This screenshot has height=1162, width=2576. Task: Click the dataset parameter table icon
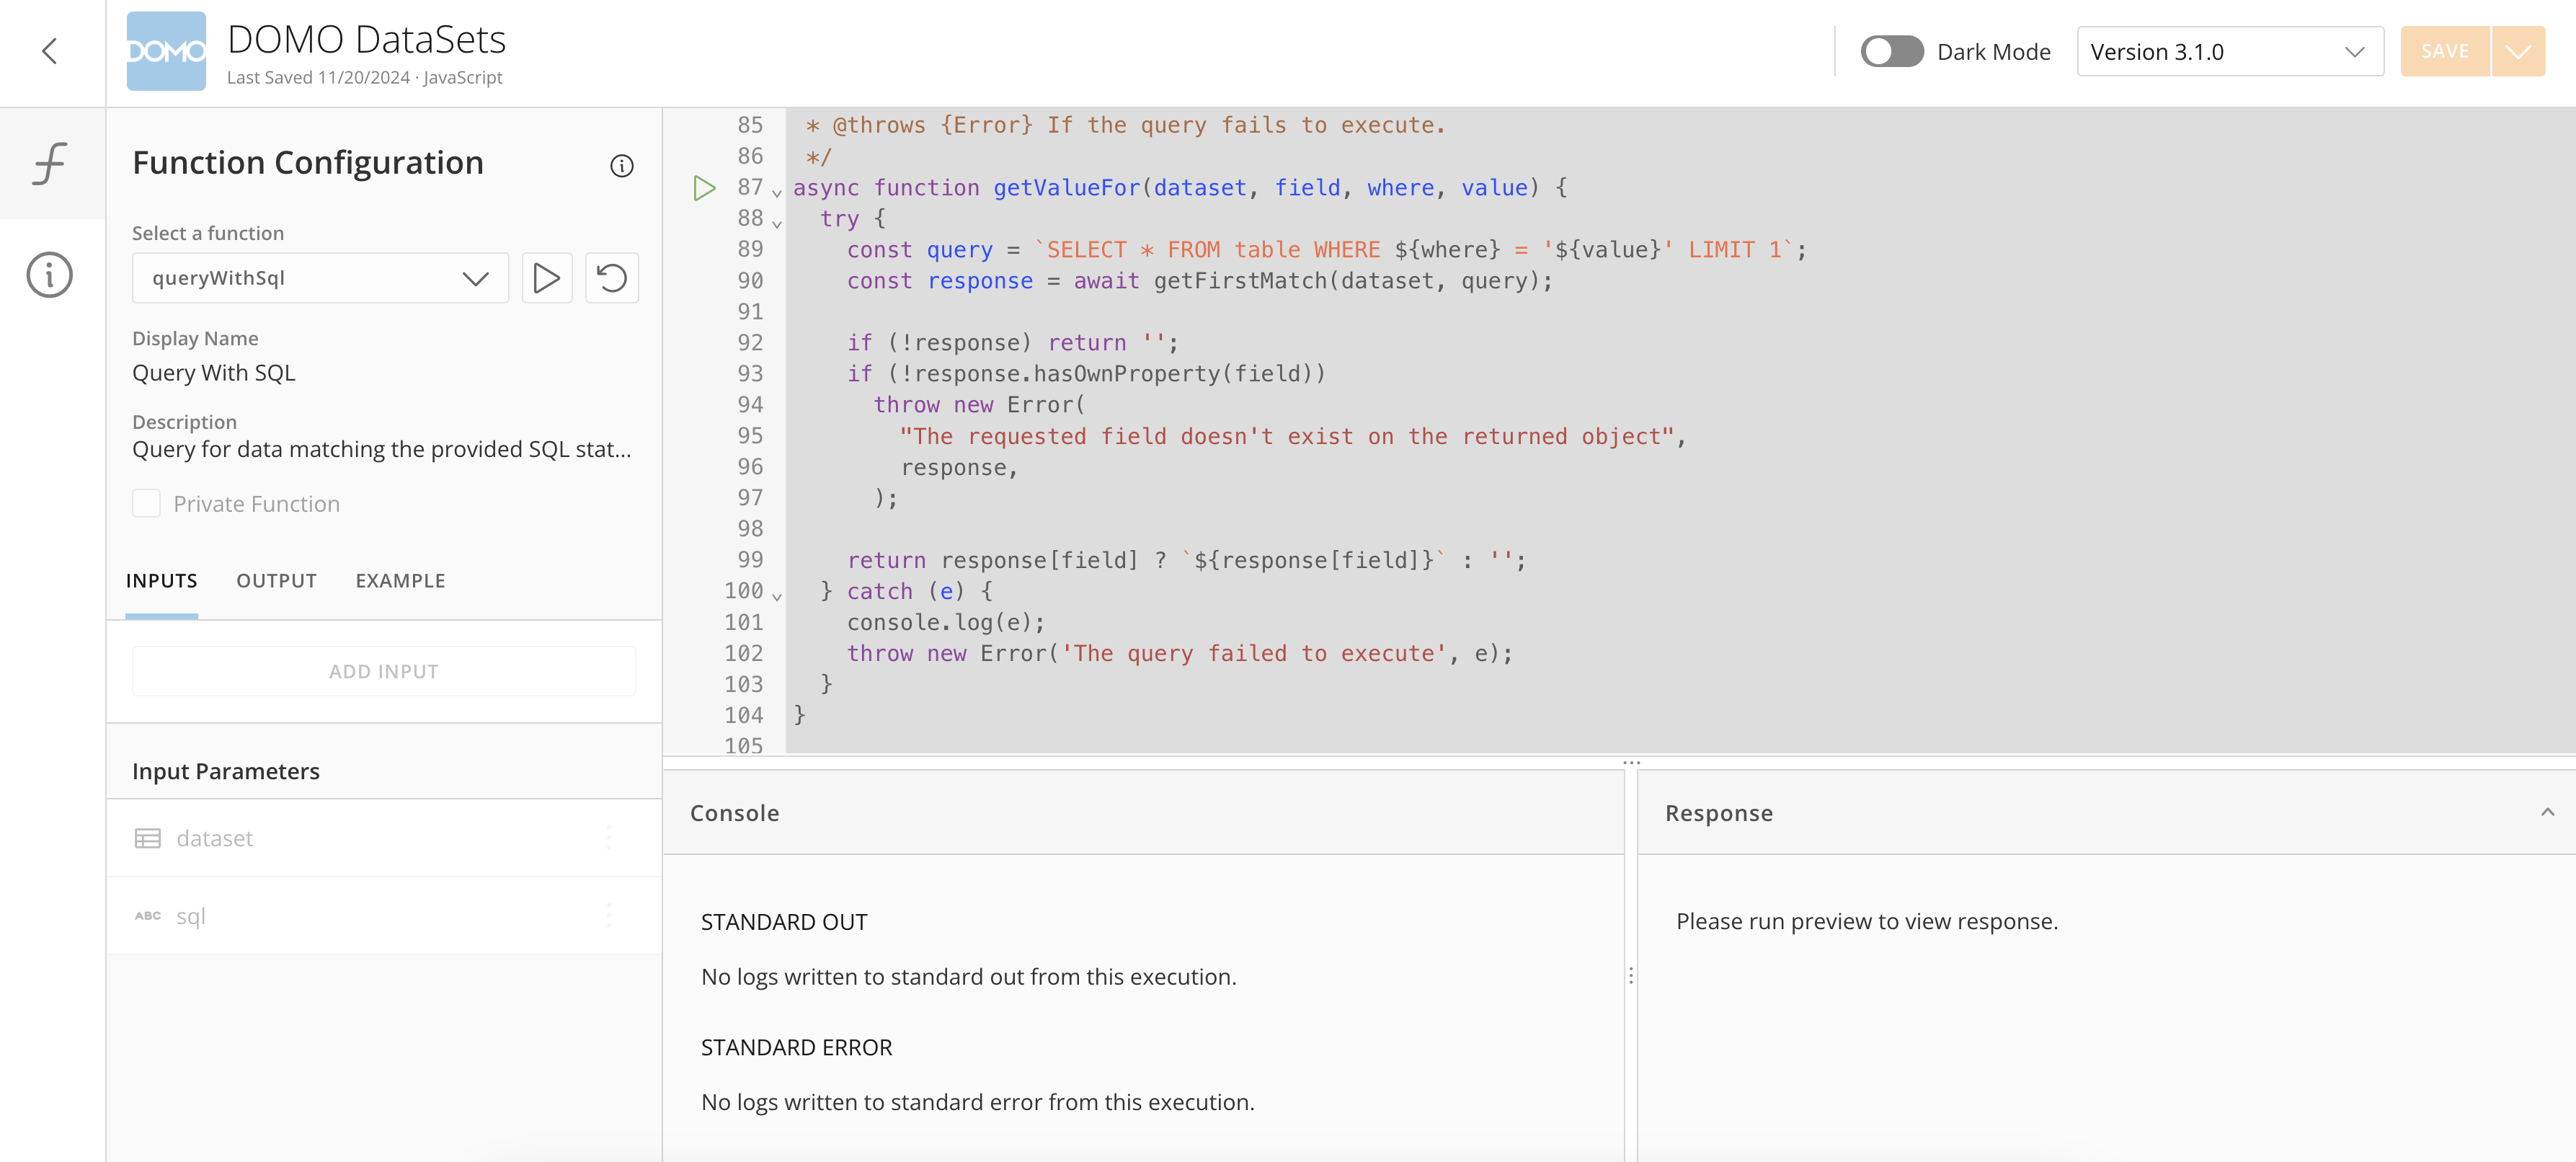[x=148, y=838]
